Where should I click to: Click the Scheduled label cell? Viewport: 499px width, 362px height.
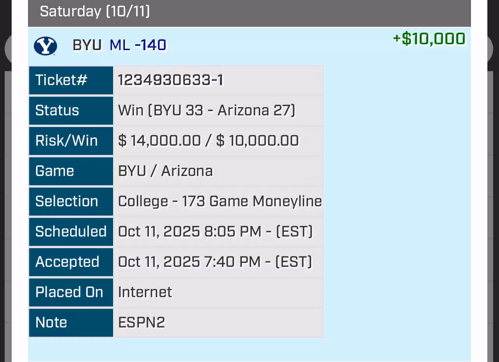71,231
